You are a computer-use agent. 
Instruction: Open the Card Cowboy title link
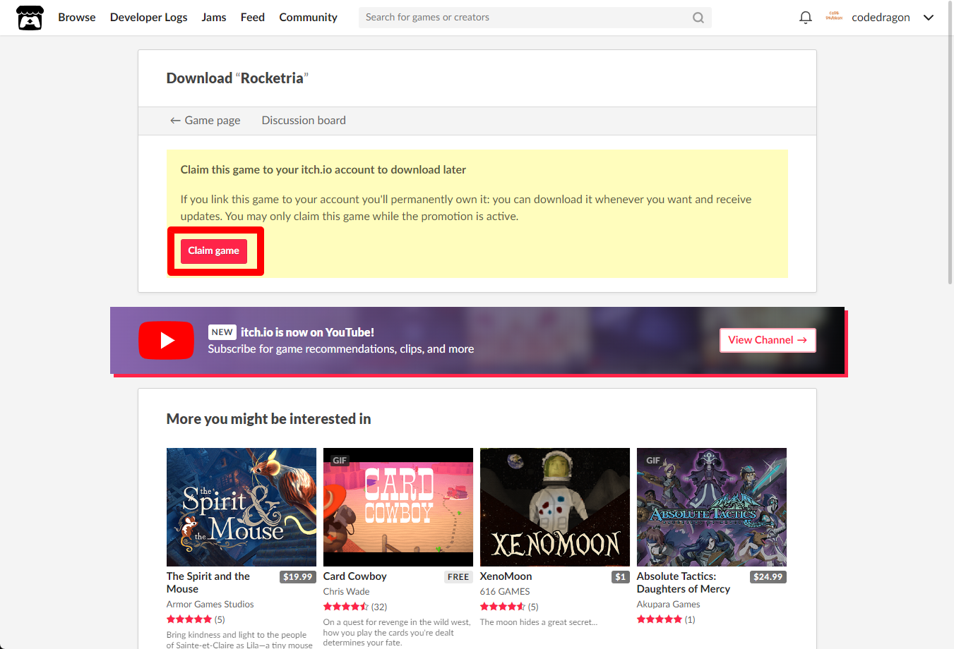(x=354, y=576)
